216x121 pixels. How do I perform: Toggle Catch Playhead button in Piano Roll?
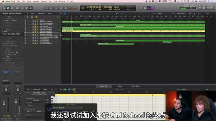pyautogui.click(x=69, y=89)
